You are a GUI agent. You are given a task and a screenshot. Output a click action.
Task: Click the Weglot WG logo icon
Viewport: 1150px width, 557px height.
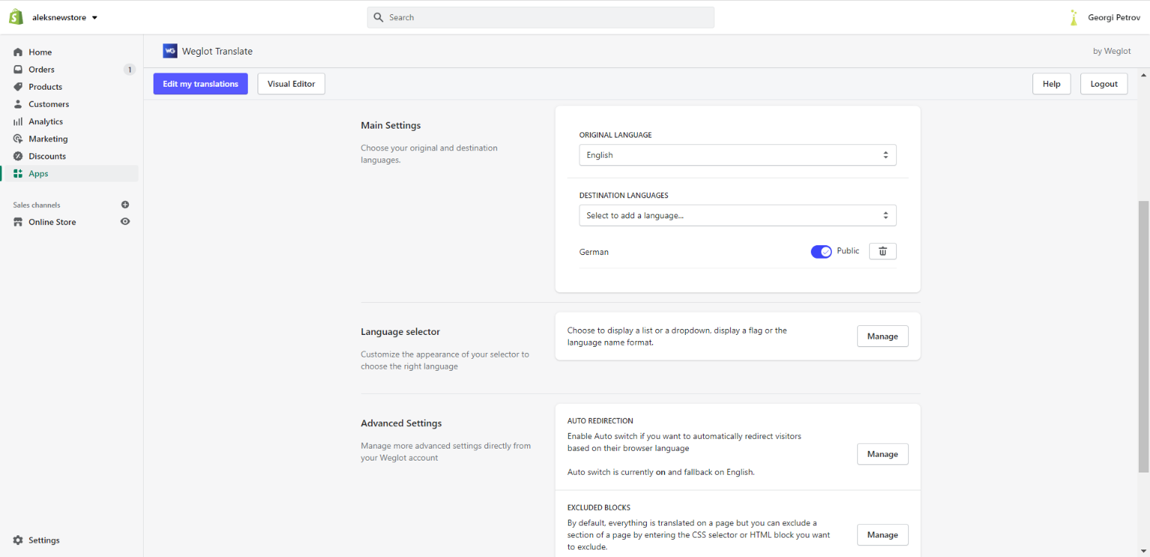tap(170, 51)
